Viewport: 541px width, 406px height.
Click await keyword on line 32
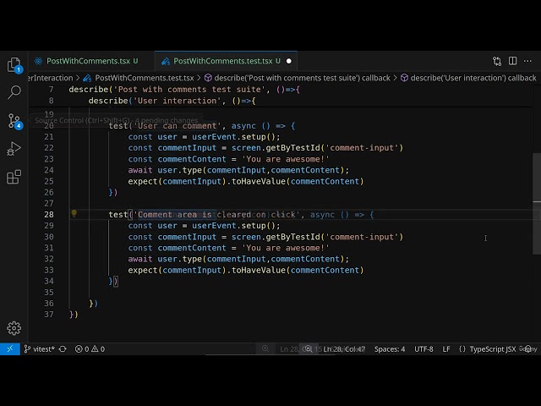pyautogui.click(x=140, y=259)
